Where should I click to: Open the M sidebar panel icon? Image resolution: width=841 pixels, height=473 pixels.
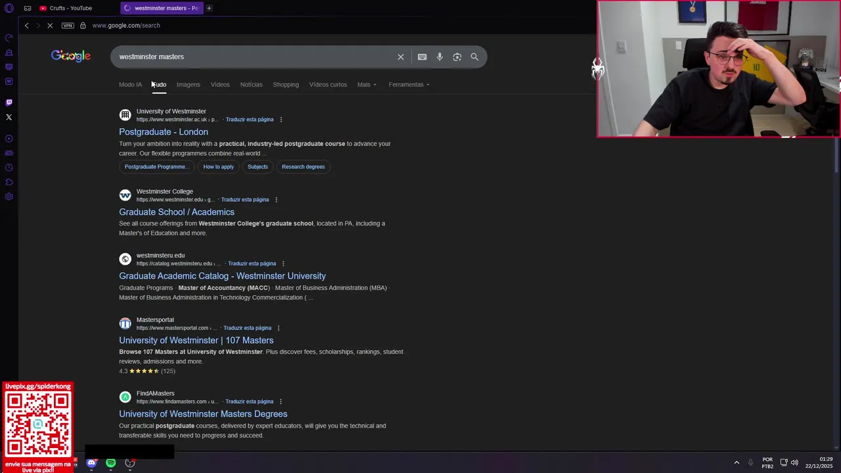[9, 81]
